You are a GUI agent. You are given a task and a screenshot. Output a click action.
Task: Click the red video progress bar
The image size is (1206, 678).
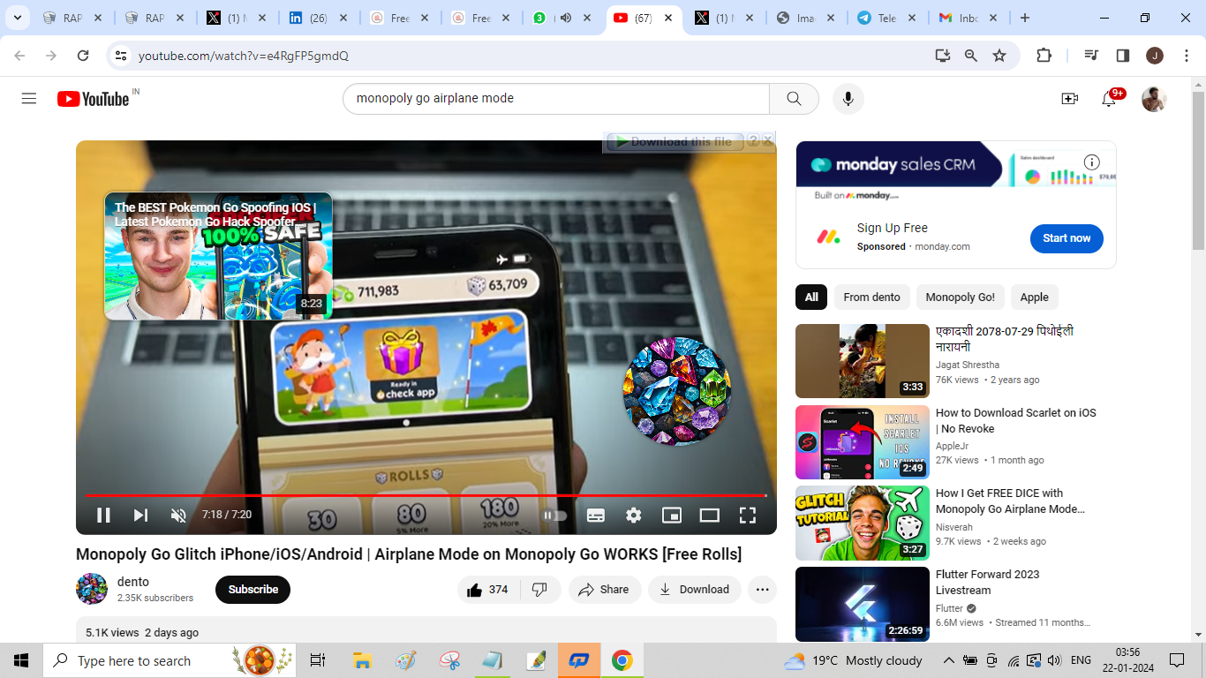(x=426, y=495)
